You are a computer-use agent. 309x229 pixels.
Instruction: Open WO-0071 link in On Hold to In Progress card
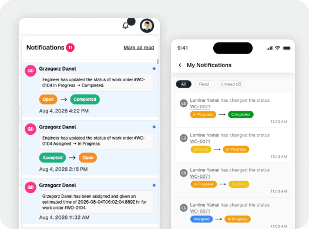point(200,141)
